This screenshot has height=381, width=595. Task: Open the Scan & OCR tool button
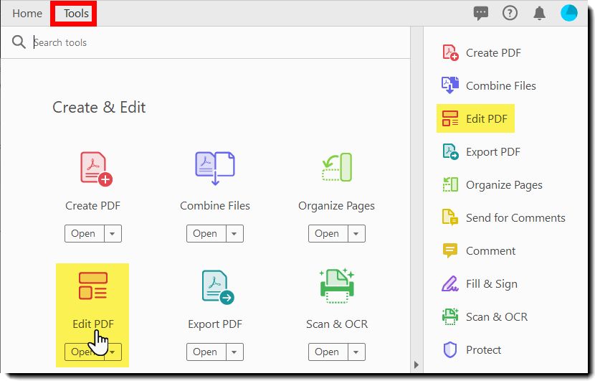coord(328,352)
